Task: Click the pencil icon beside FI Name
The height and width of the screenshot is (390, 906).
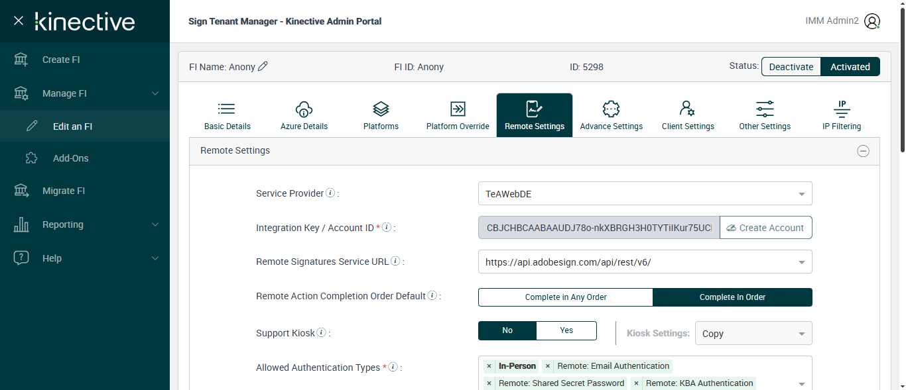Action: tap(263, 66)
